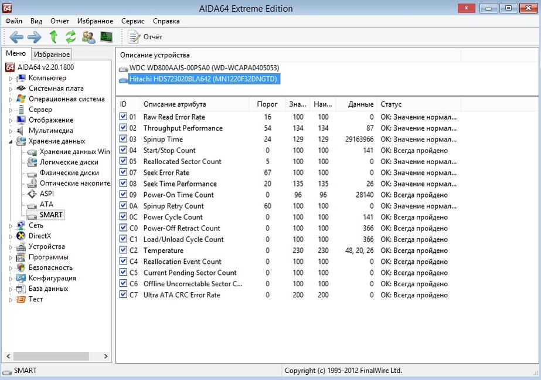Select the Хранение данных icon
This screenshot has height=380, width=541.
pos(21,141)
